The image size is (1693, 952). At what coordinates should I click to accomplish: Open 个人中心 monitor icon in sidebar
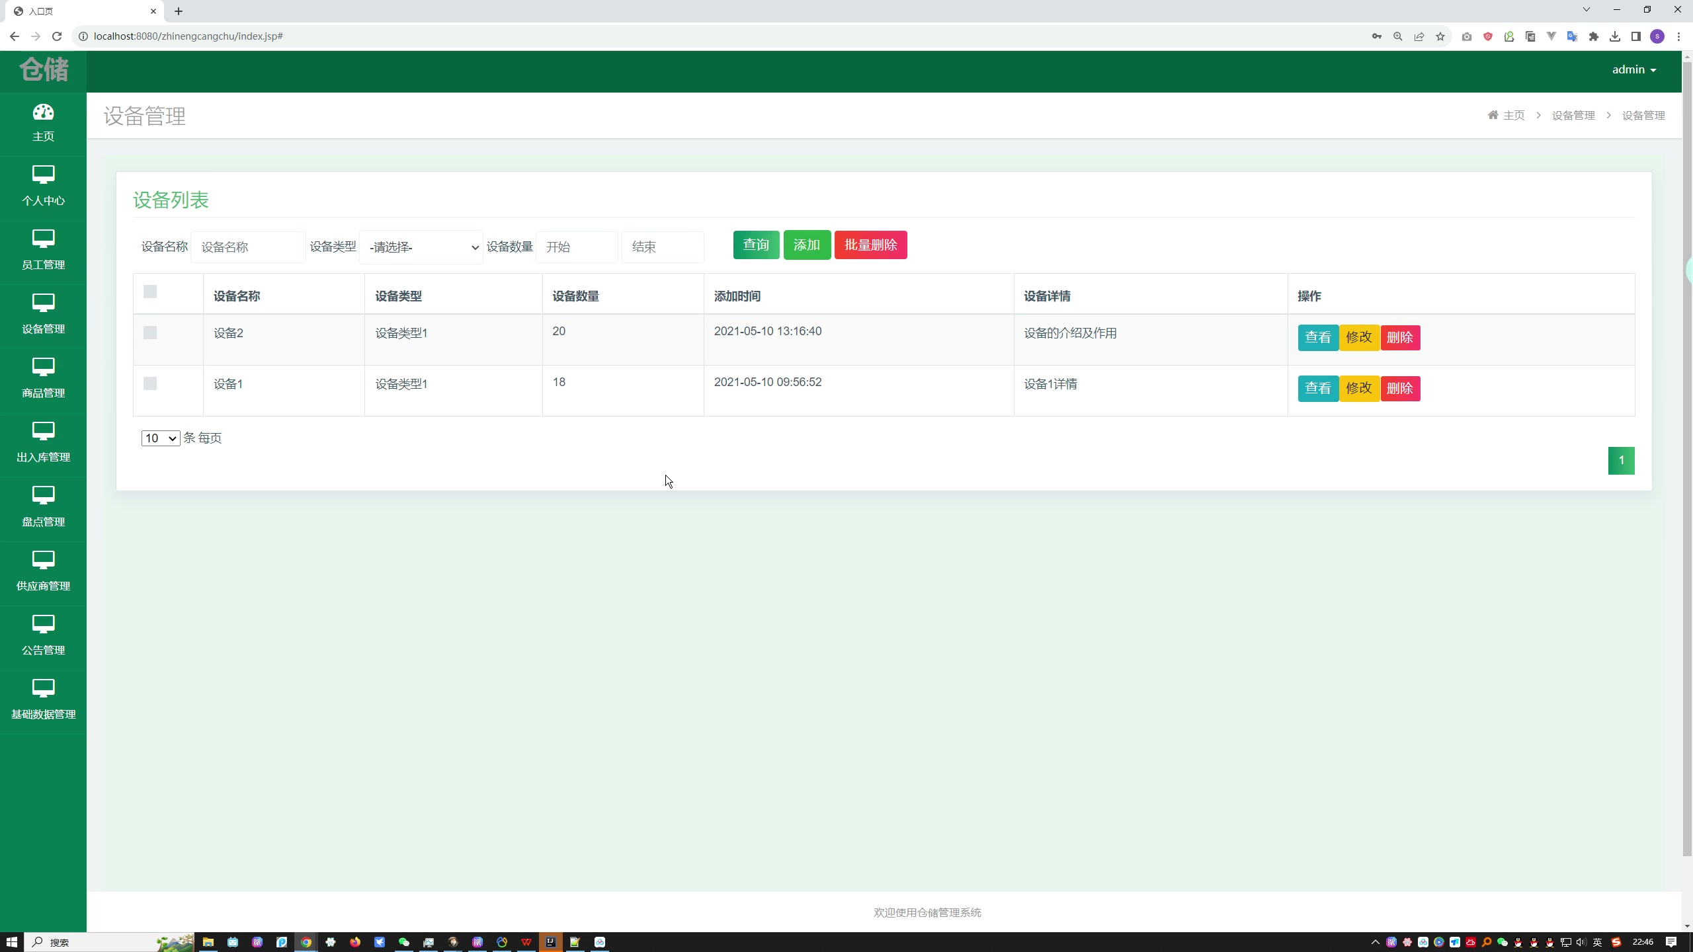[43, 175]
